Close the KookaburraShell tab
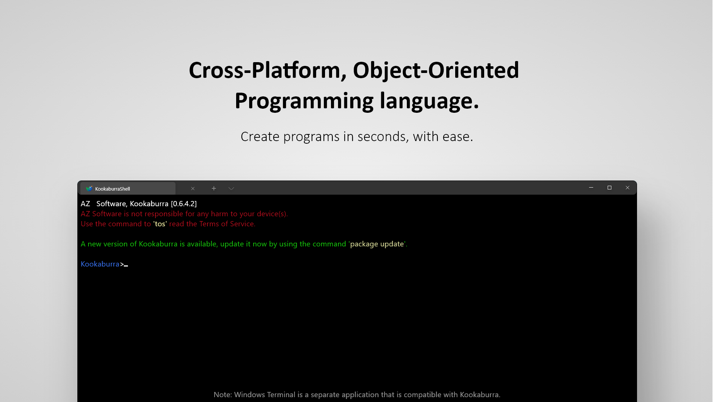Image resolution: width=714 pixels, height=402 pixels. point(193,189)
